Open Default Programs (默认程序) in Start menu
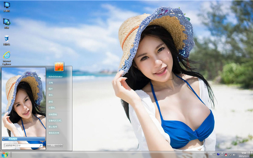Viewport: 253px width, 158px height. pyautogui.click(x=53, y=127)
